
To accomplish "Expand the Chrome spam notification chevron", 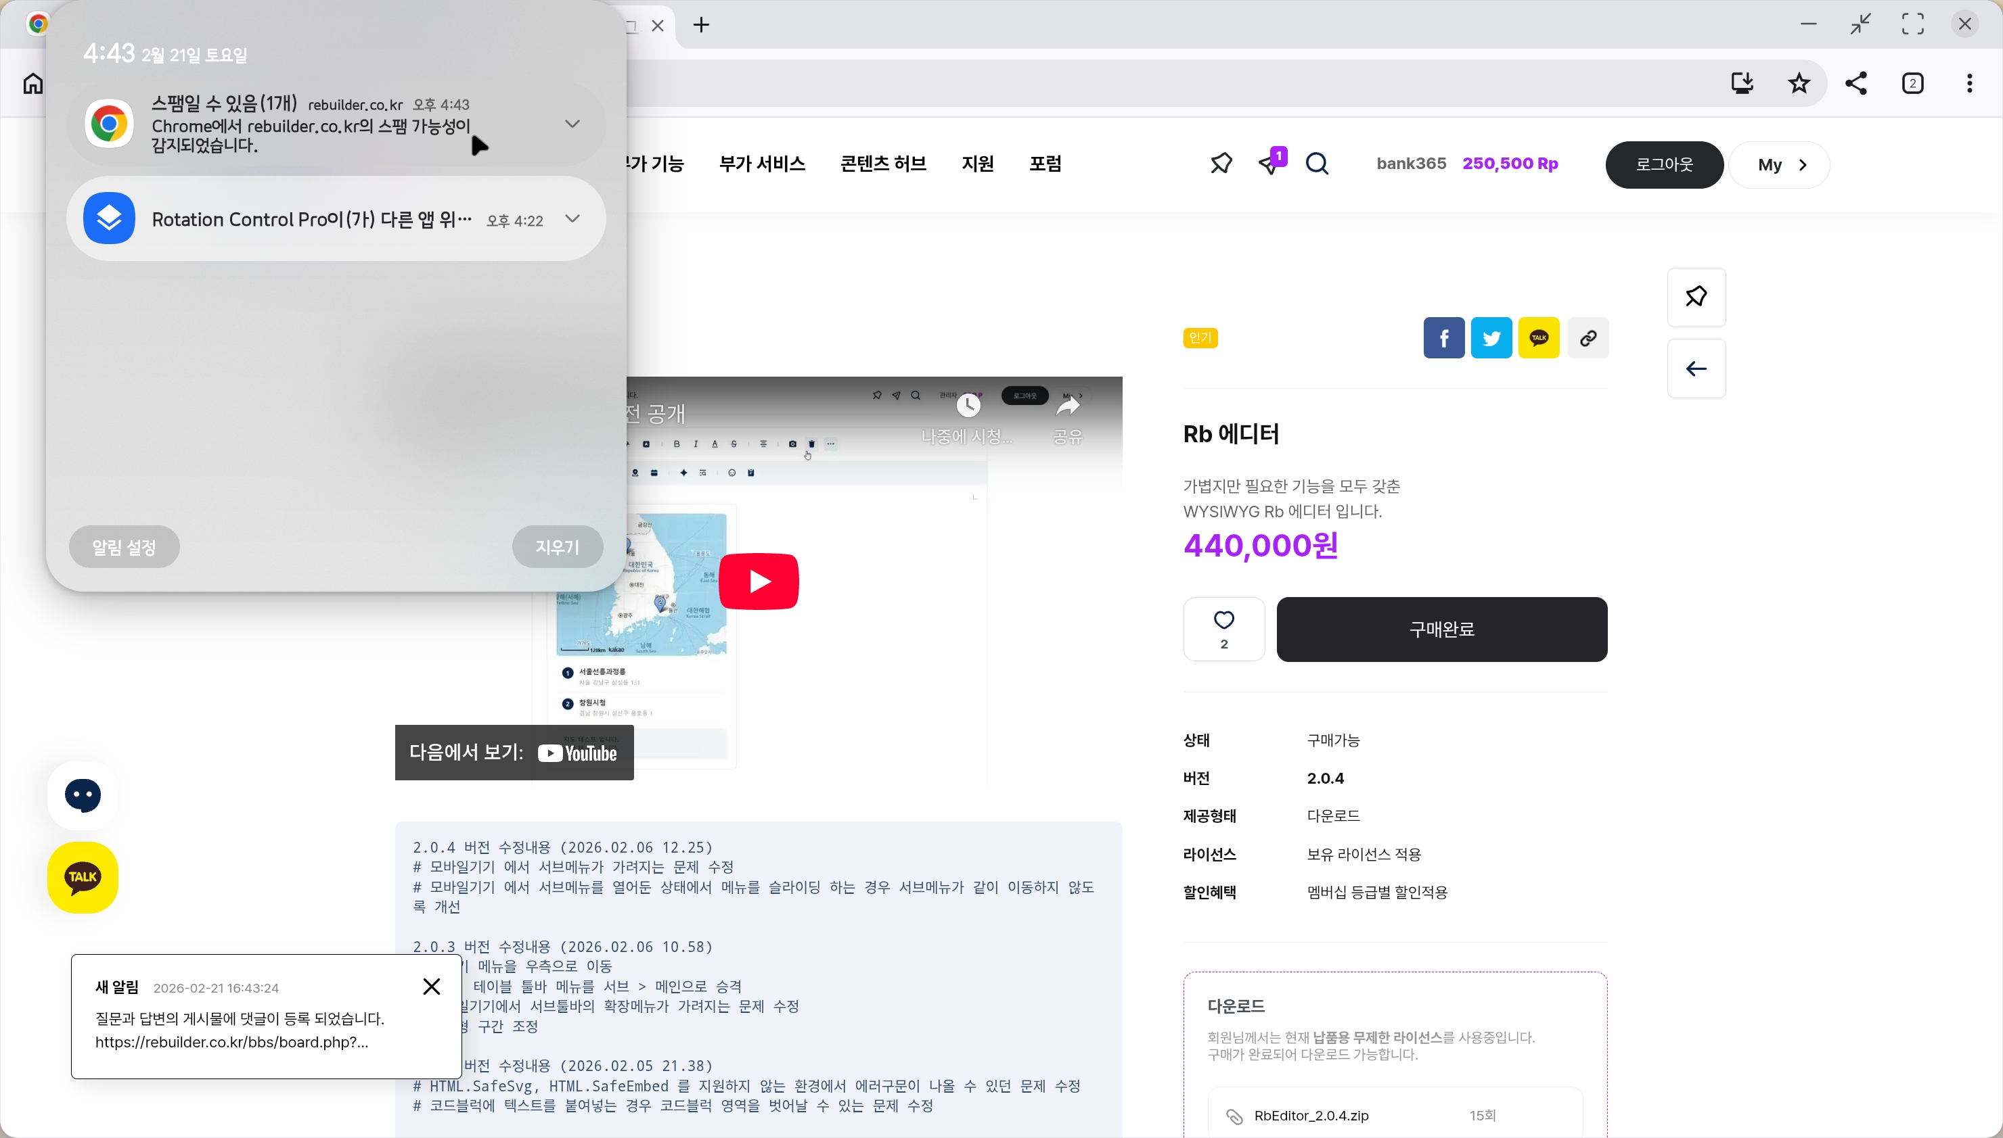I will point(572,124).
